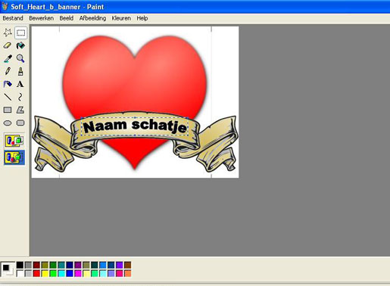Pick the Rectangle shape tool
This screenshot has width=390, height=286.
click(x=8, y=110)
